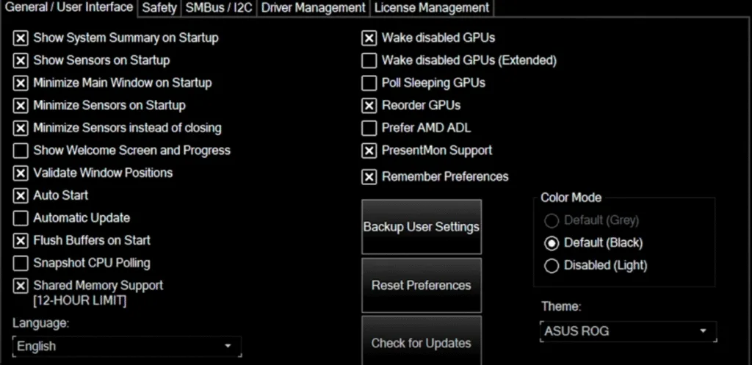The height and width of the screenshot is (365, 752).
Task: Click the Reset Preferences button
Action: click(x=422, y=286)
